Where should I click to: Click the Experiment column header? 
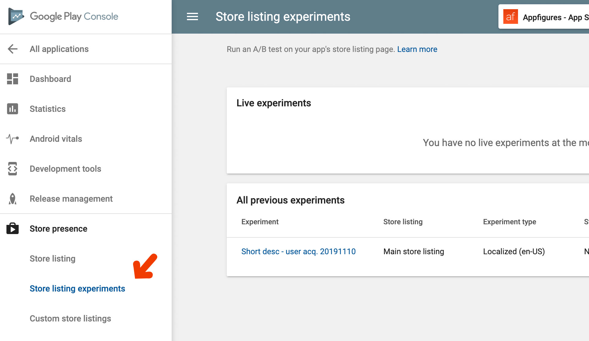pos(260,222)
